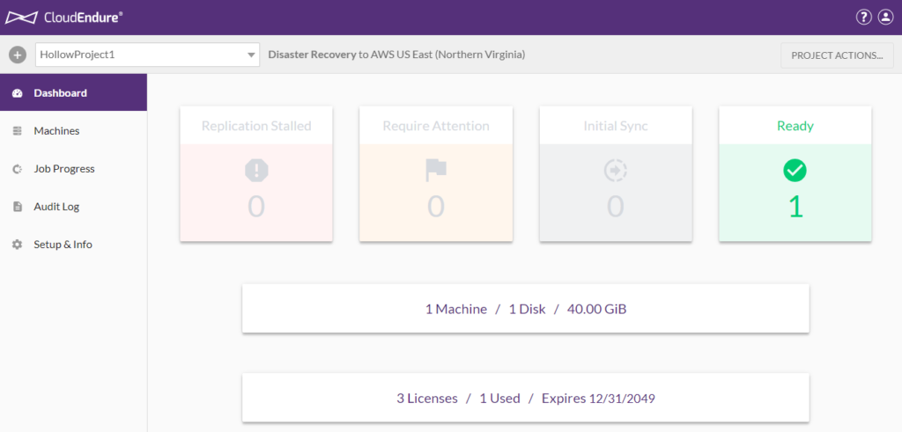Viewport: 902px width, 432px height.
Task: Click the Require Attention flag icon
Action: coord(436,171)
